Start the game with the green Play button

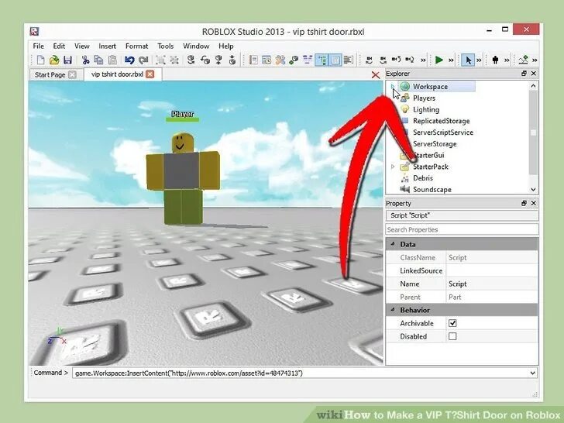(x=438, y=60)
